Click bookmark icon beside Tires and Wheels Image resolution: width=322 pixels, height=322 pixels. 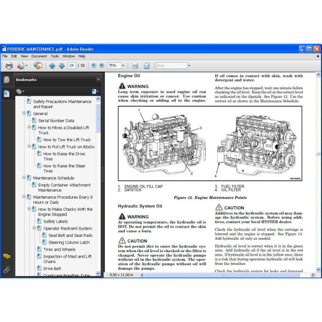click(x=39, y=249)
